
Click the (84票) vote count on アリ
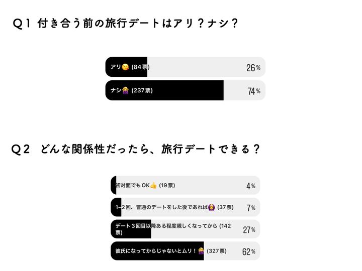click(140, 67)
